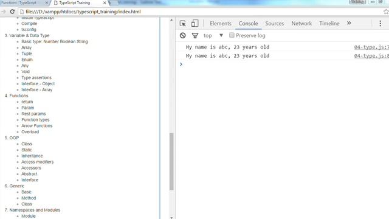Screen dimensions: 389x219
Task: Switch to the Sources panel
Action: (274, 23)
